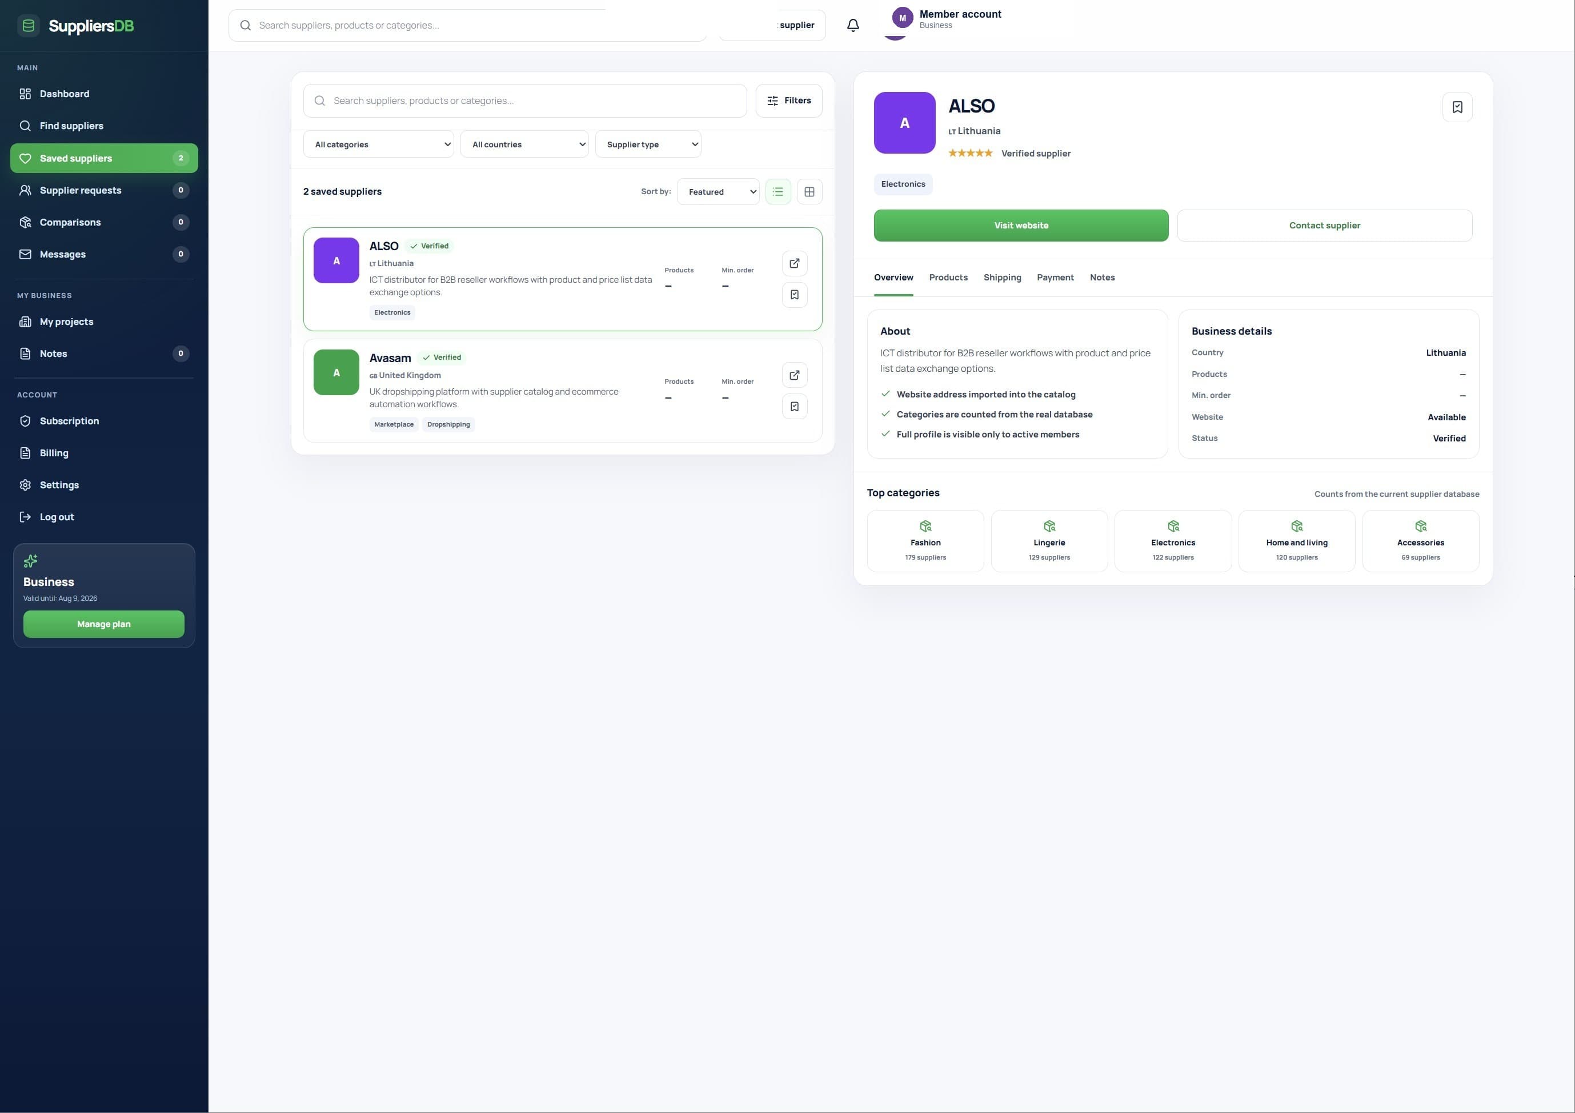Click the Log out arrow icon

[x=25, y=517]
